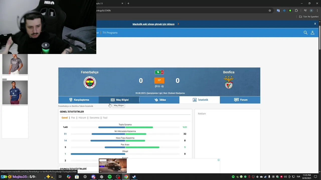Select Genel statistics filter
Viewport: 321px width, 180px height.
point(65,118)
